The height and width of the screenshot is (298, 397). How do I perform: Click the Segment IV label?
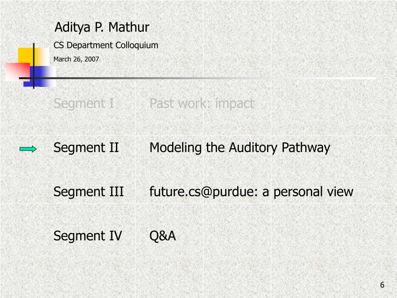(x=88, y=236)
